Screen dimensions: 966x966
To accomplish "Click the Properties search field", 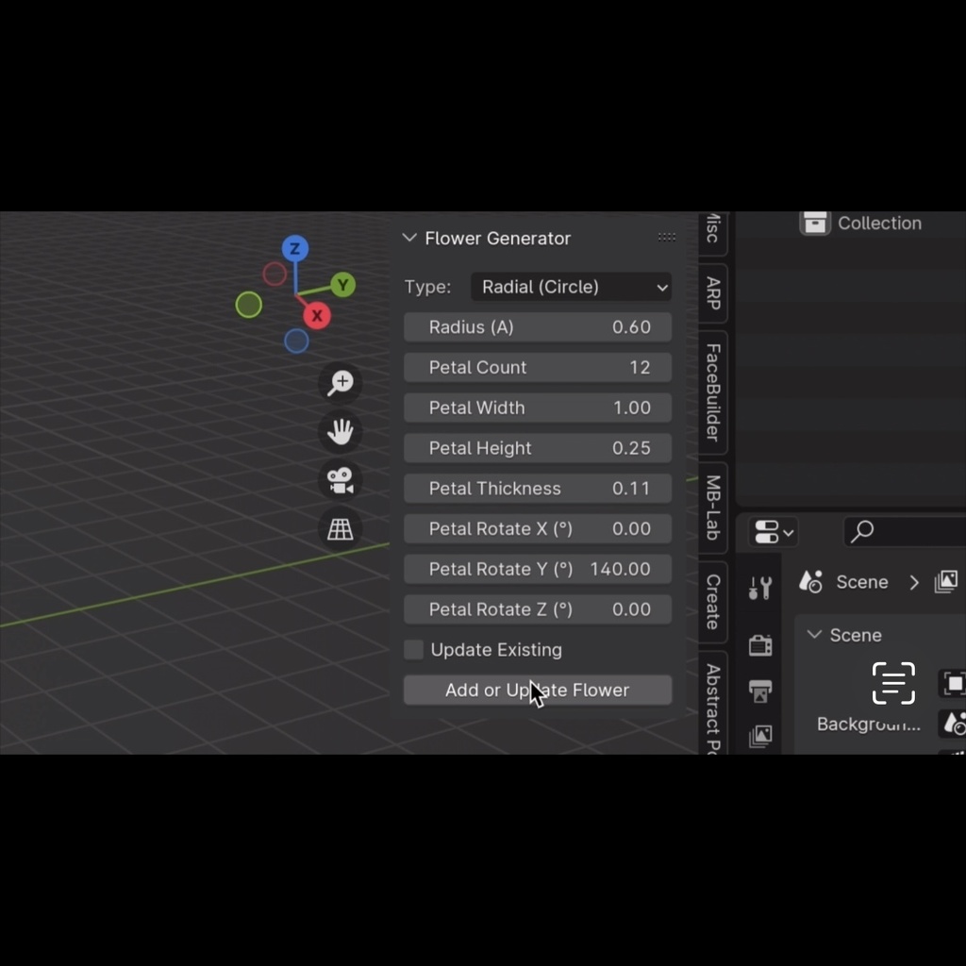I will 906,531.
